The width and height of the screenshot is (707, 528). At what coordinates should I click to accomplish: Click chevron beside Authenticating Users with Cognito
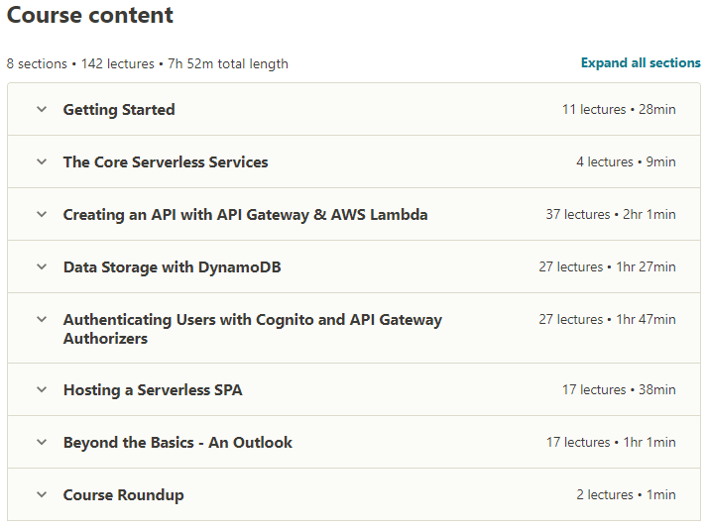[x=42, y=319]
